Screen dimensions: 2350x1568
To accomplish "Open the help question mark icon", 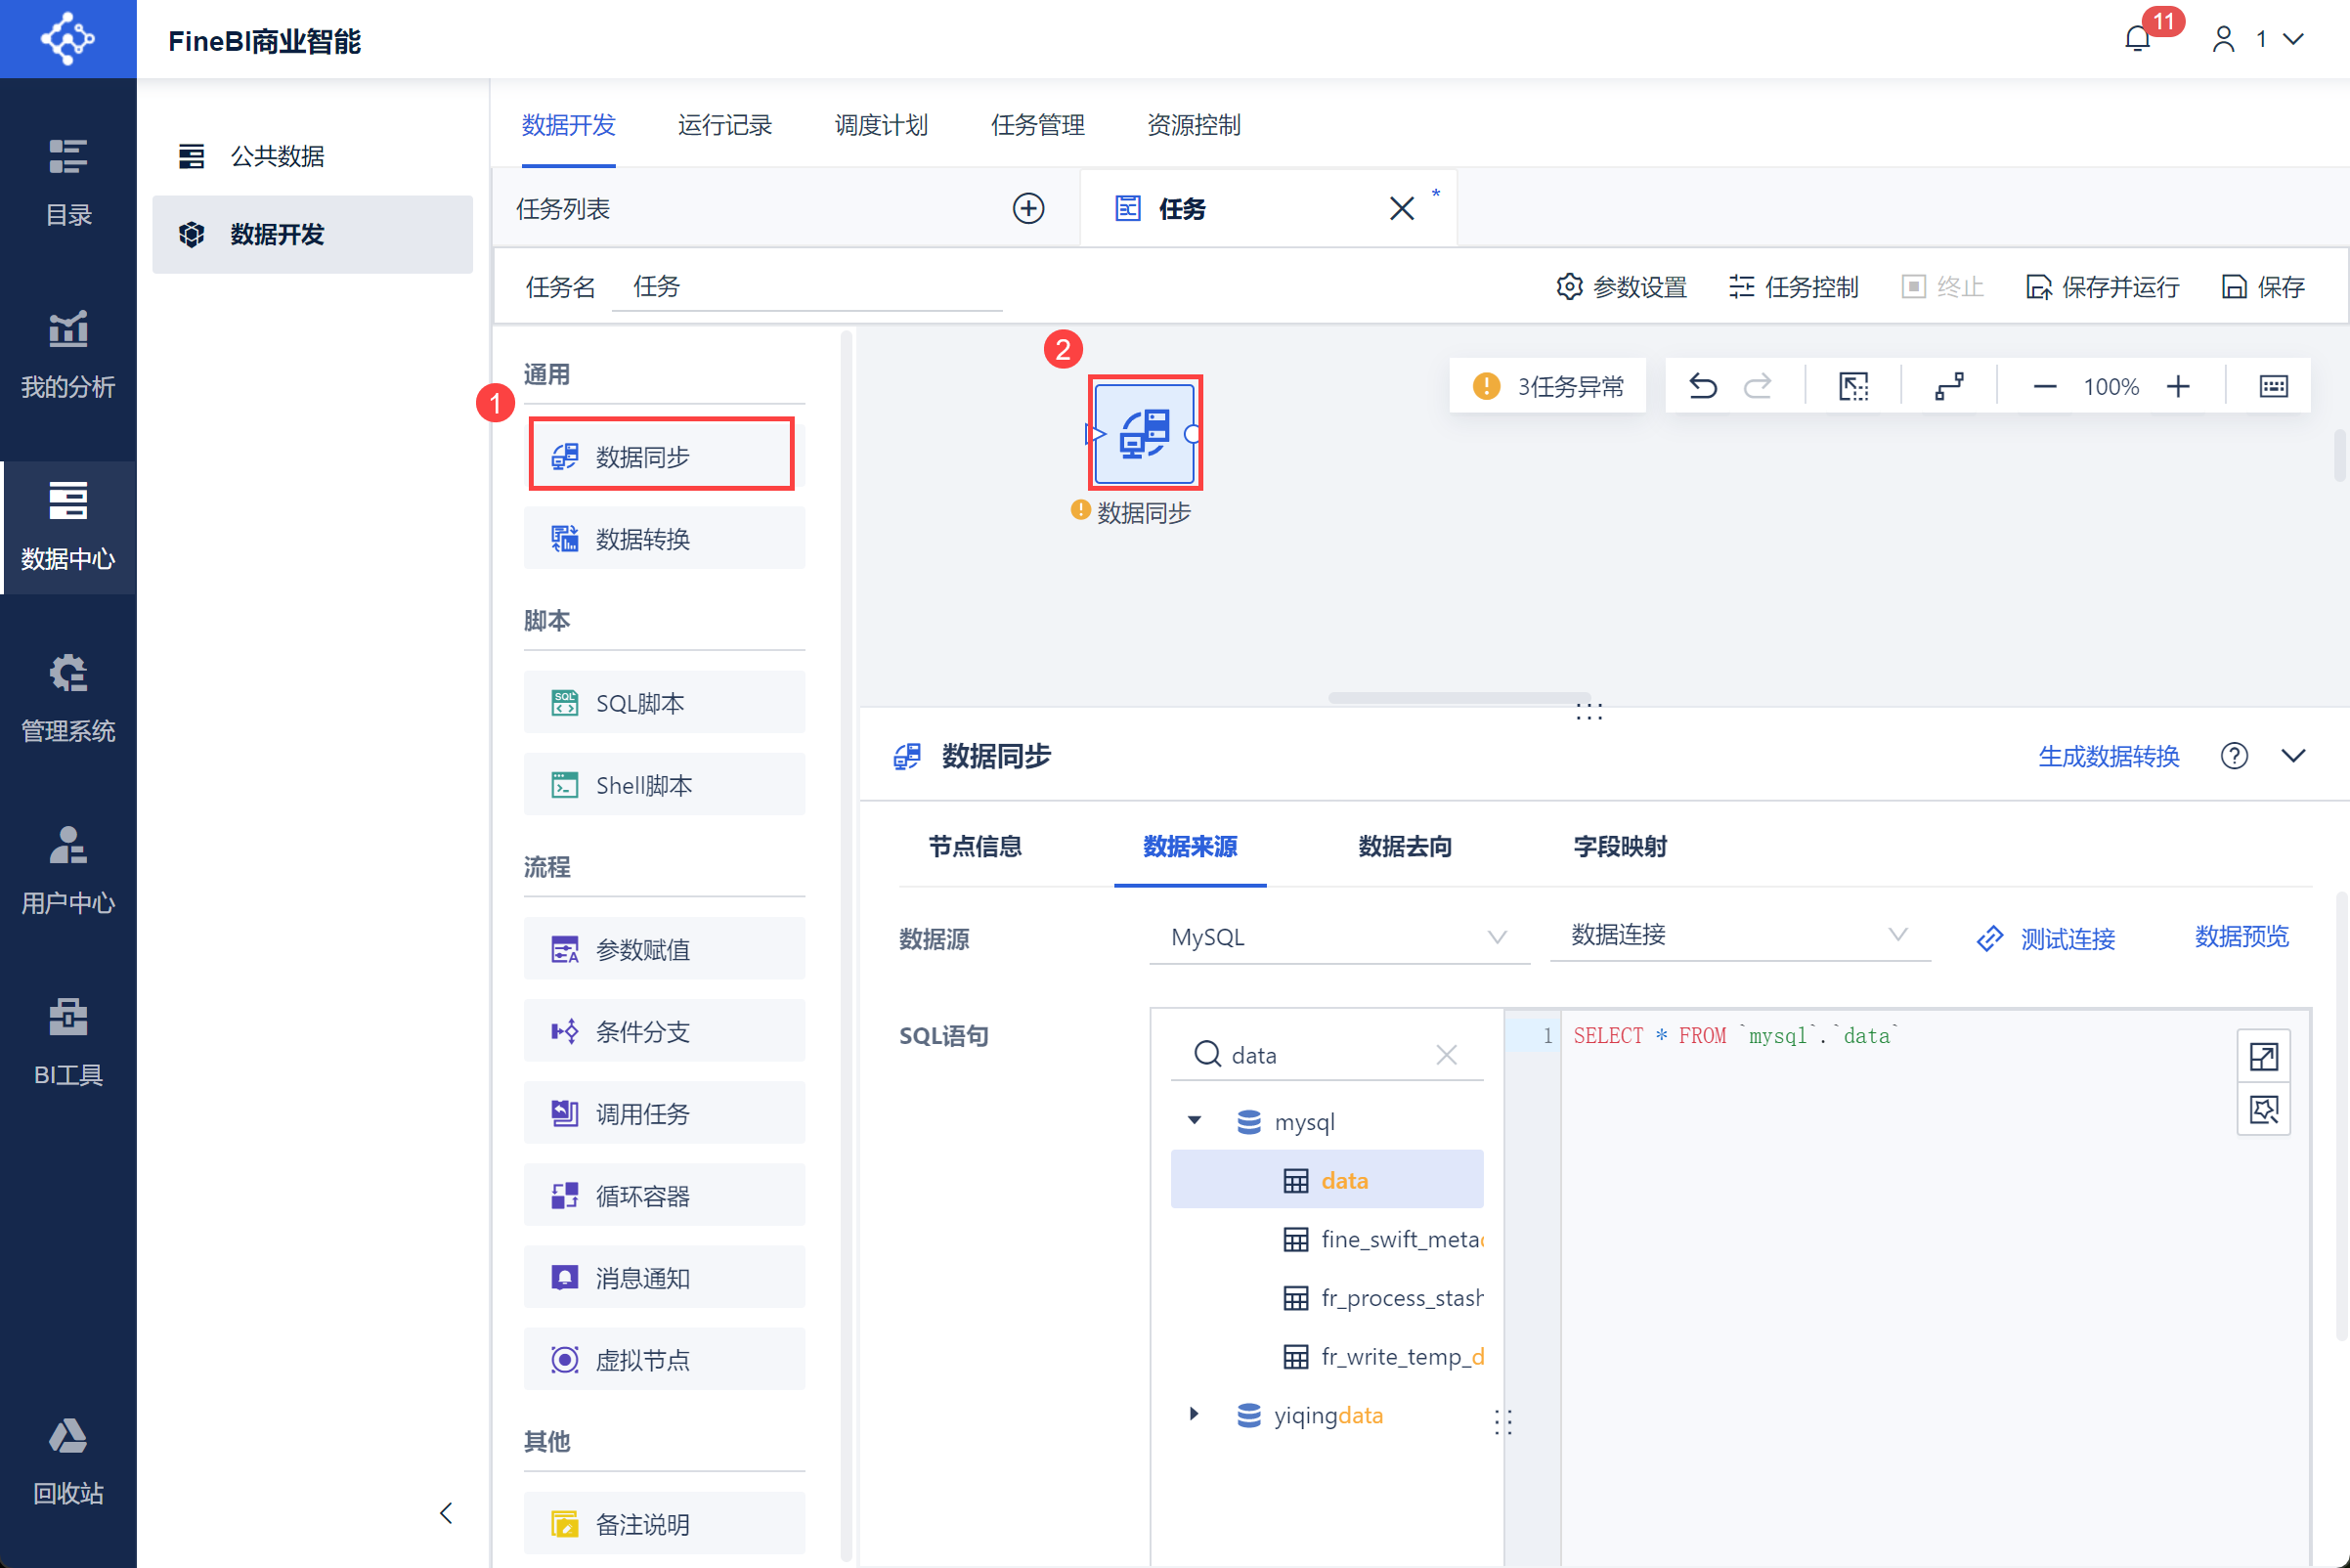I will pos(2234,756).
